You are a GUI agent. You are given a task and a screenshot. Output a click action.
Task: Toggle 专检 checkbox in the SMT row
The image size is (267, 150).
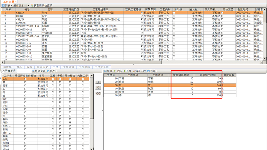pyautogui.click(x=60, y=99)
